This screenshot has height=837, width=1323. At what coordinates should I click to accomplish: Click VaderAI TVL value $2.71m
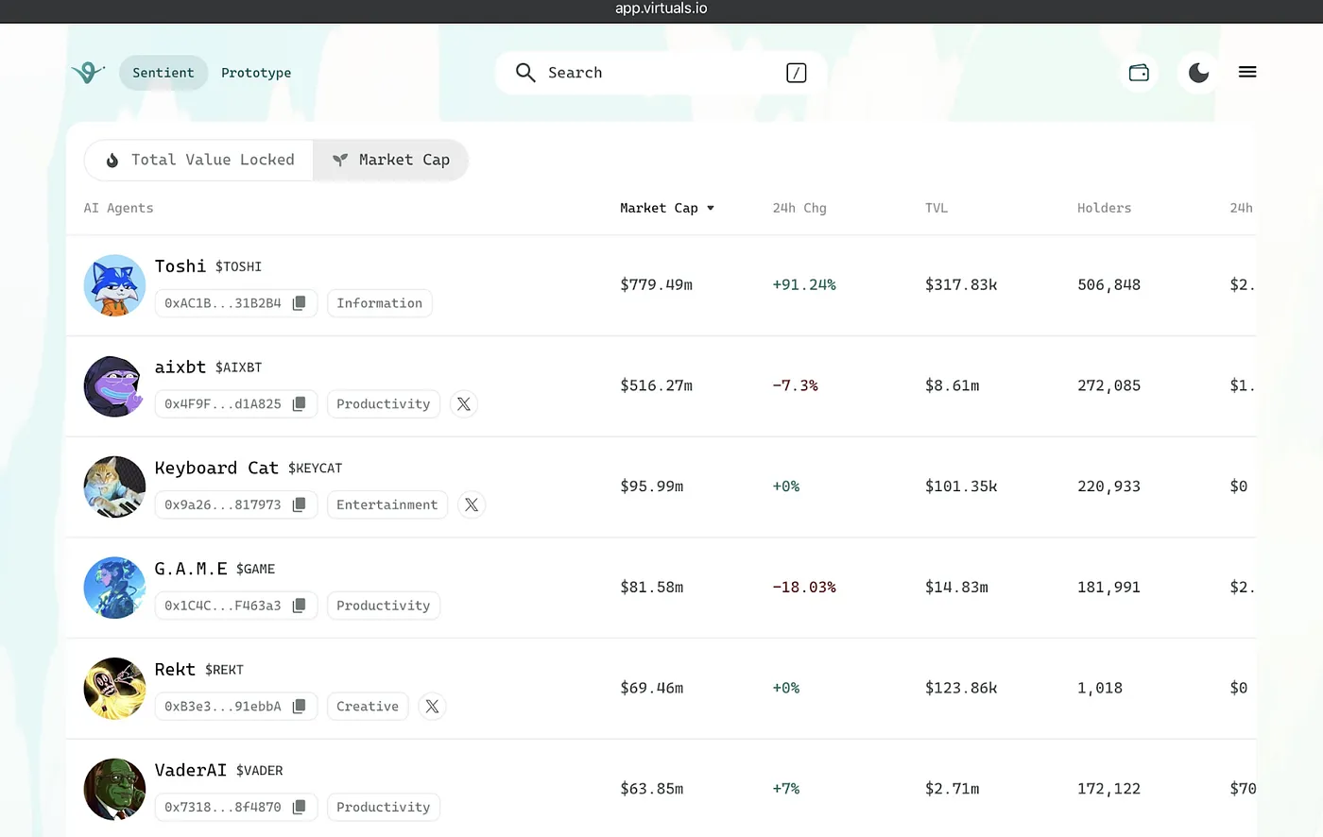[x=952, y=789]
